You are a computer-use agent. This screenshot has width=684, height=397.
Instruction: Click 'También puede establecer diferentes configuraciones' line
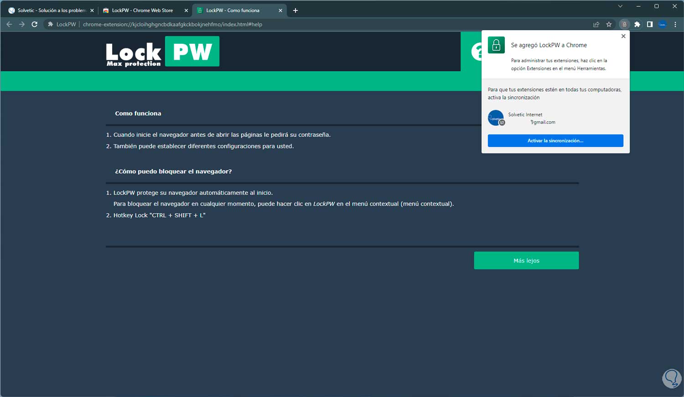click(203, 146)
